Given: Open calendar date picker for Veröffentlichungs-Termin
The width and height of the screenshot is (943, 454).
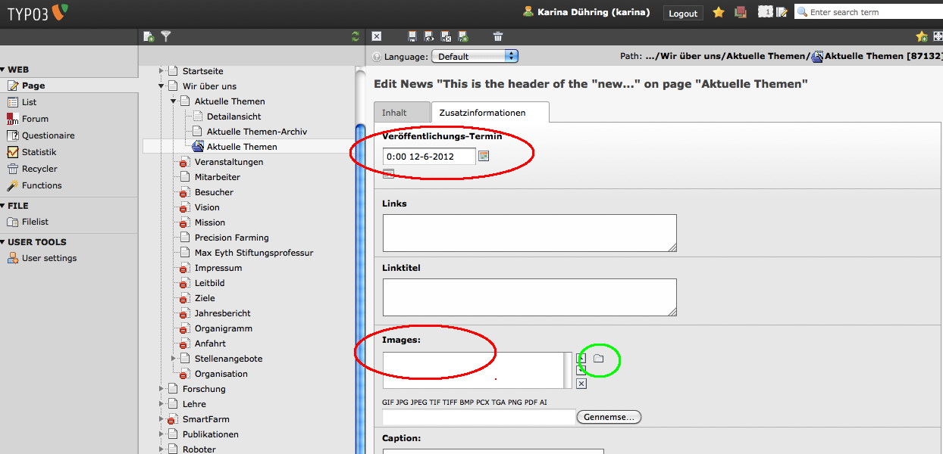Looking at the screenshot, I should 484,156.
